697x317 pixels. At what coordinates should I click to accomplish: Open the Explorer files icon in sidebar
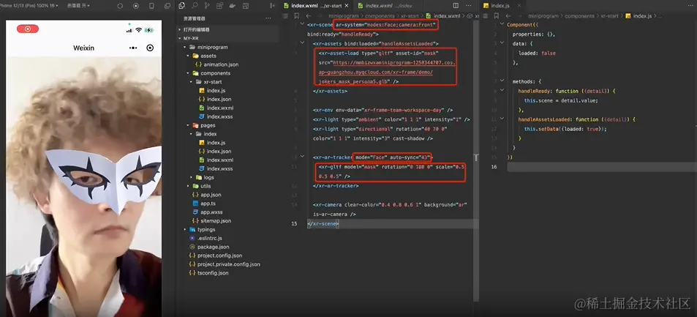pyautogui.click(x=182, y=5)
